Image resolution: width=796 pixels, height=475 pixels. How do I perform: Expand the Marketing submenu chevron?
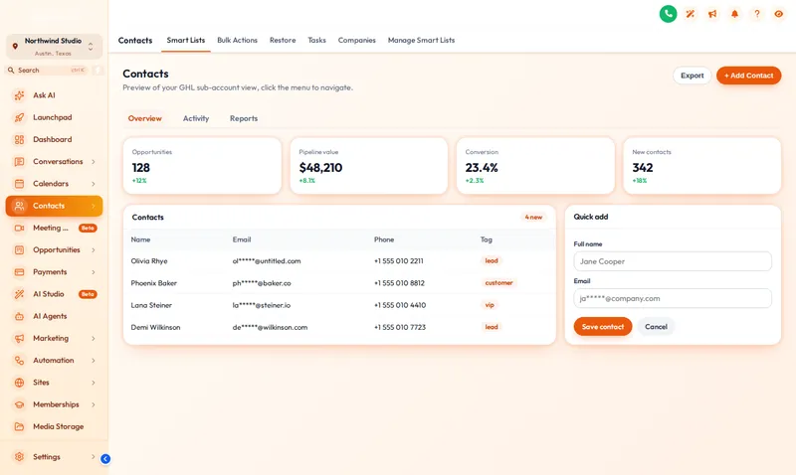click(94, 338)
